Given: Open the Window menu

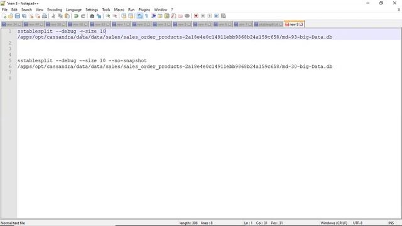Looking at the screenshot, I should point(161,9).
